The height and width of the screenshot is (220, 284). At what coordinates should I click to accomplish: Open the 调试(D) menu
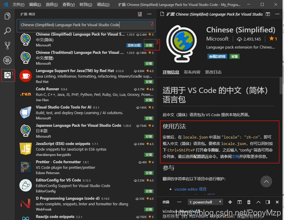click(103, 4)
